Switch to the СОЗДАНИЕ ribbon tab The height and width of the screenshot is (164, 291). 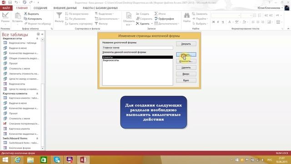tap(40, 8)
